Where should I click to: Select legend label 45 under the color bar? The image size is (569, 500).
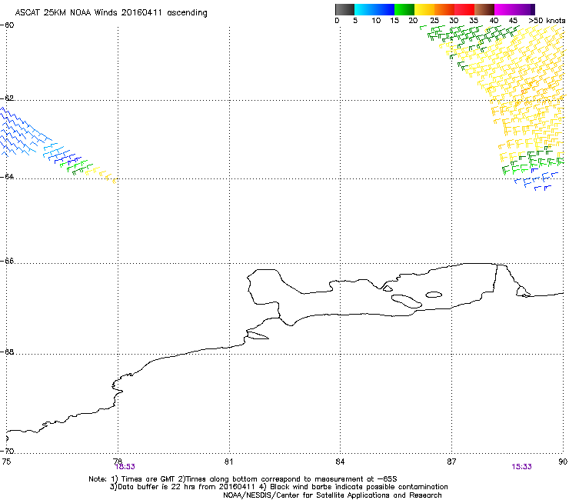click(x=513, y=21)
